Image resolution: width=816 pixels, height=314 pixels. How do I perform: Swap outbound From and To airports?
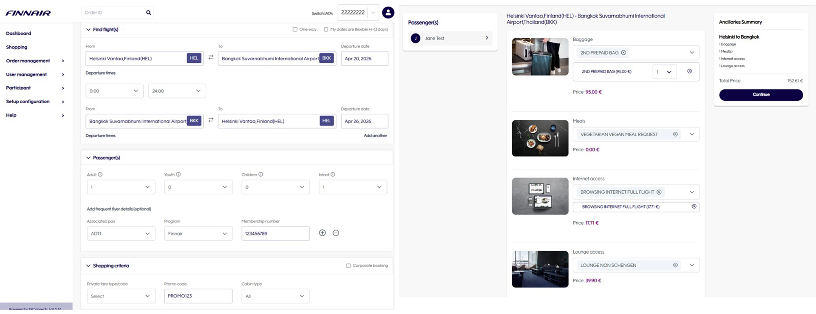(211, 57)
